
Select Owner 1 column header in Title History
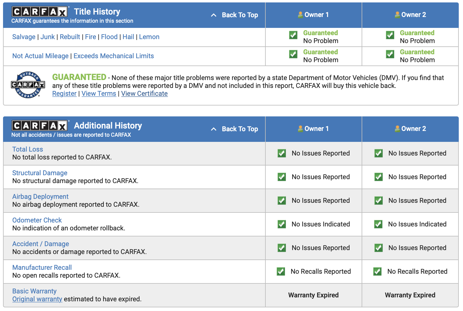(314, 15)
